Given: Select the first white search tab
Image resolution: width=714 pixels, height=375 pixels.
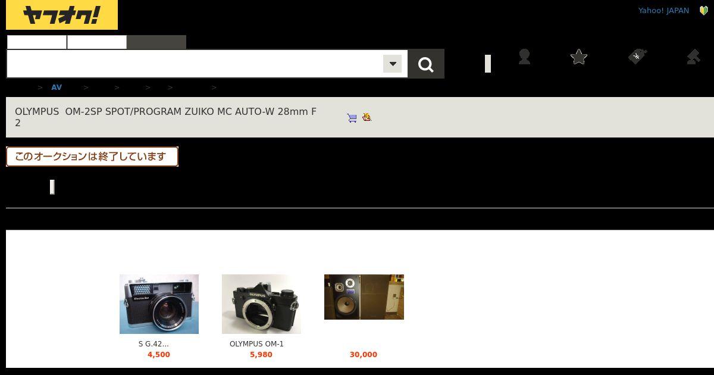Looking at the screenshot, I should click(x=37, y=42).
